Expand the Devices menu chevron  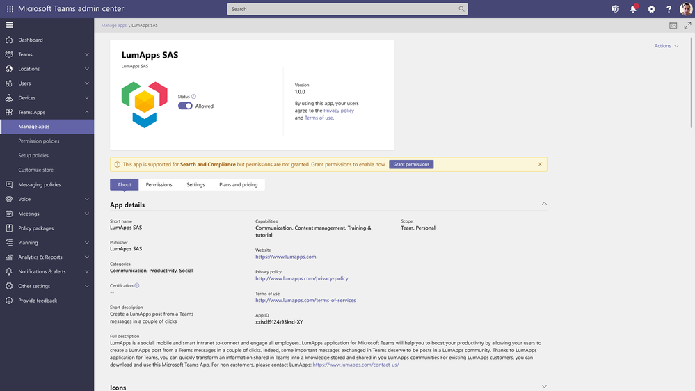(87, 98)
